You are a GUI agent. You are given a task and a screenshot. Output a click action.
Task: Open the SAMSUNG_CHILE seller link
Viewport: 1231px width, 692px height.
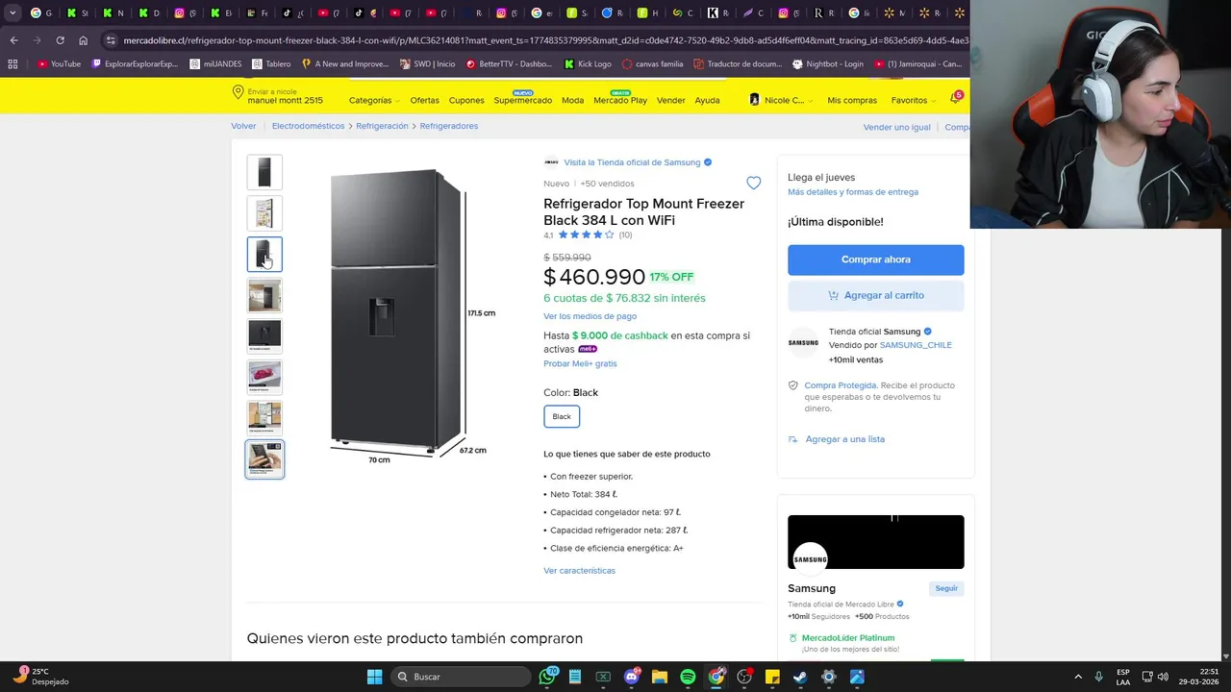tap(916, 345)
